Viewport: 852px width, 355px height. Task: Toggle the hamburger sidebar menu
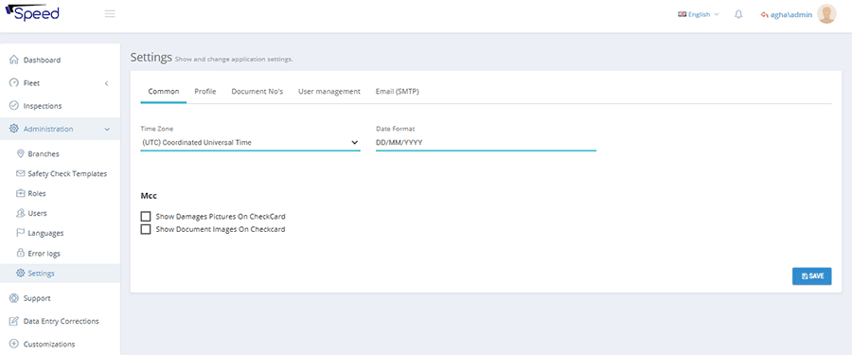(x=110, y=14)
